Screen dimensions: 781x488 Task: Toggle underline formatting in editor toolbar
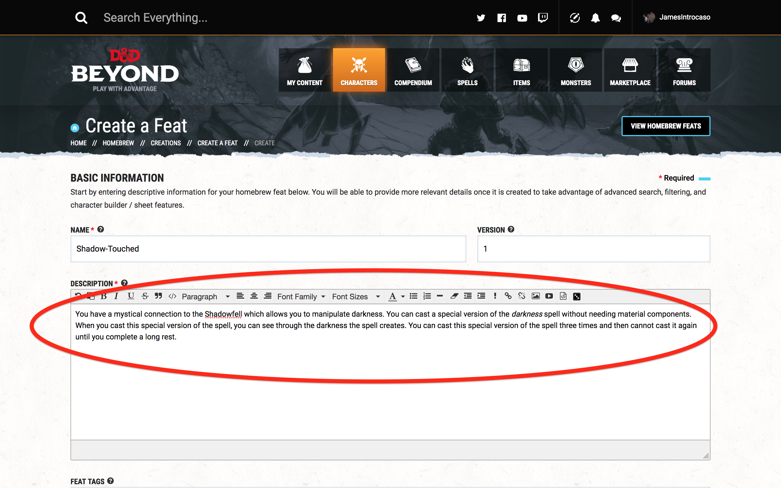coord(131,296)
